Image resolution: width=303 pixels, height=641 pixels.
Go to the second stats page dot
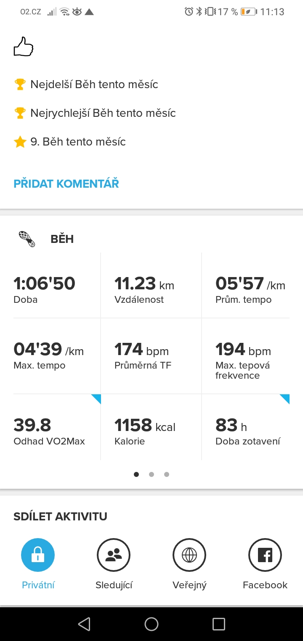[151, 474]
